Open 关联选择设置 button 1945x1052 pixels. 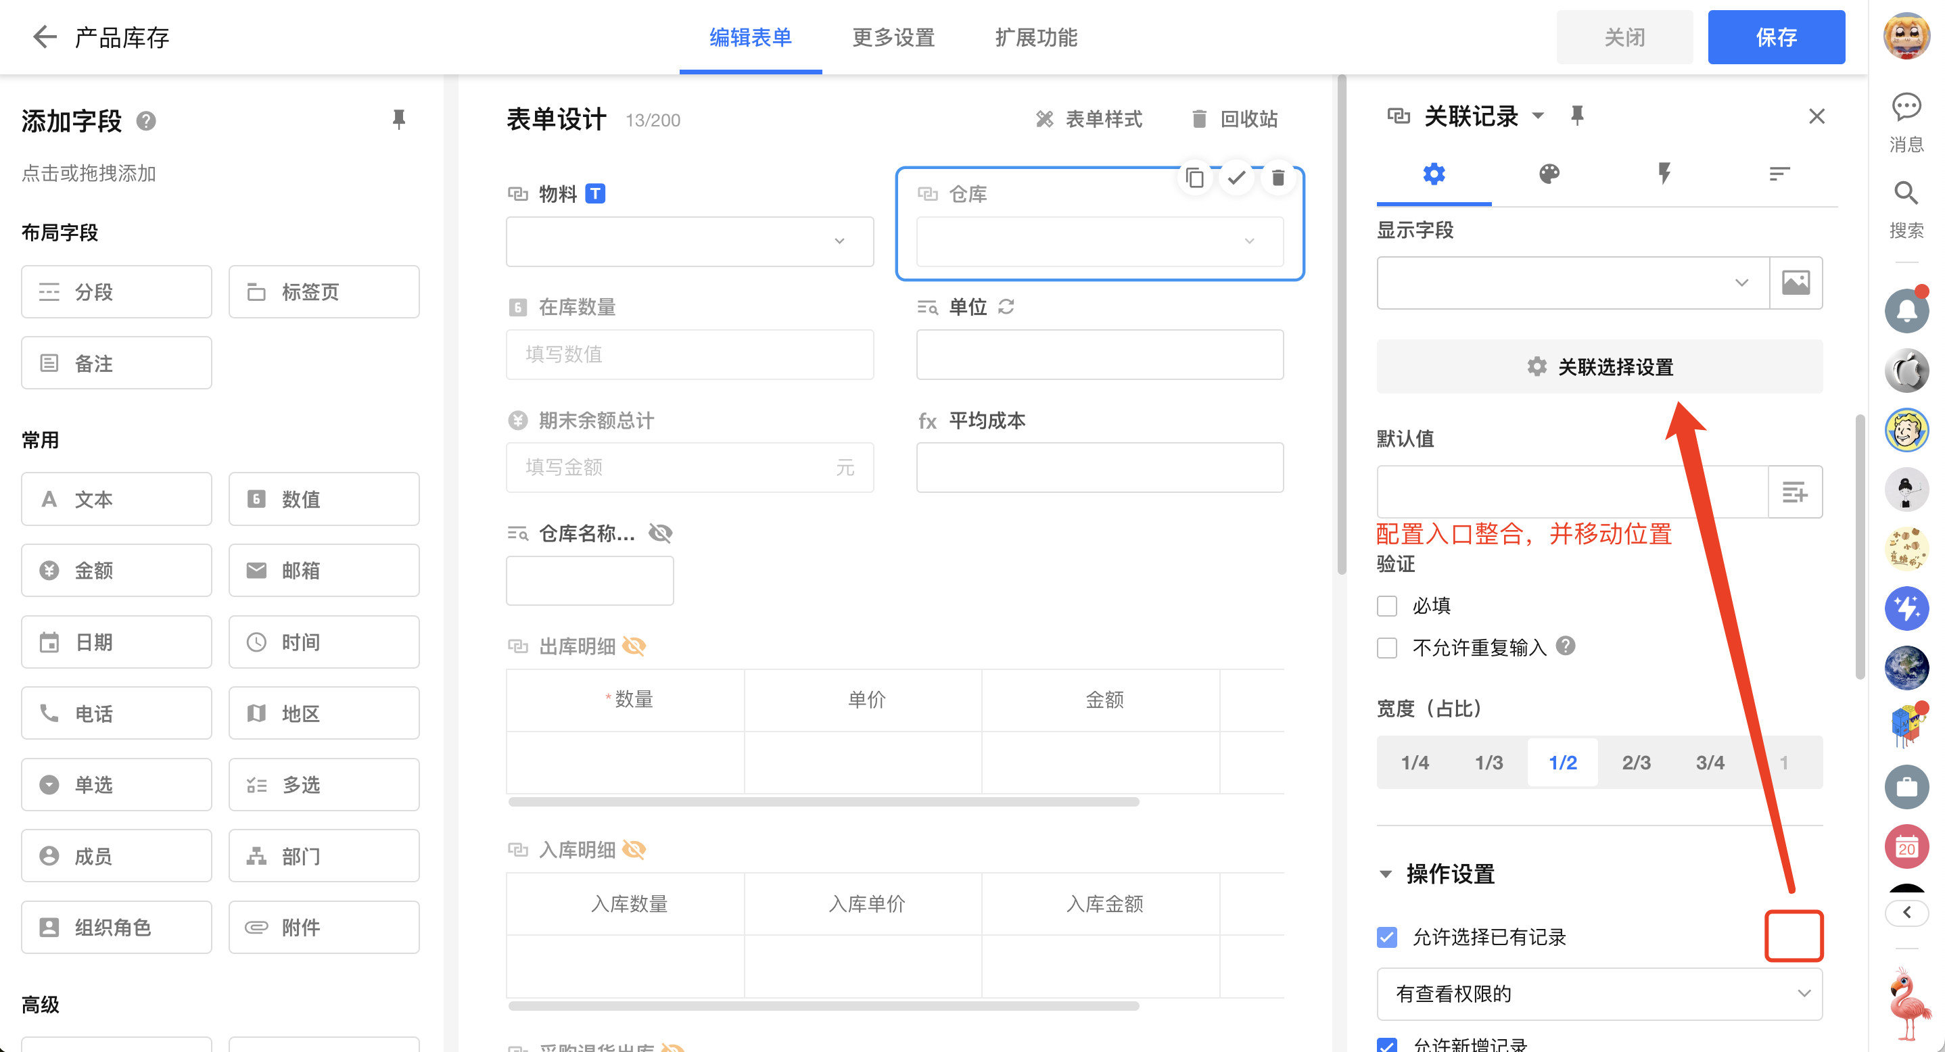tap(1599, 366)
